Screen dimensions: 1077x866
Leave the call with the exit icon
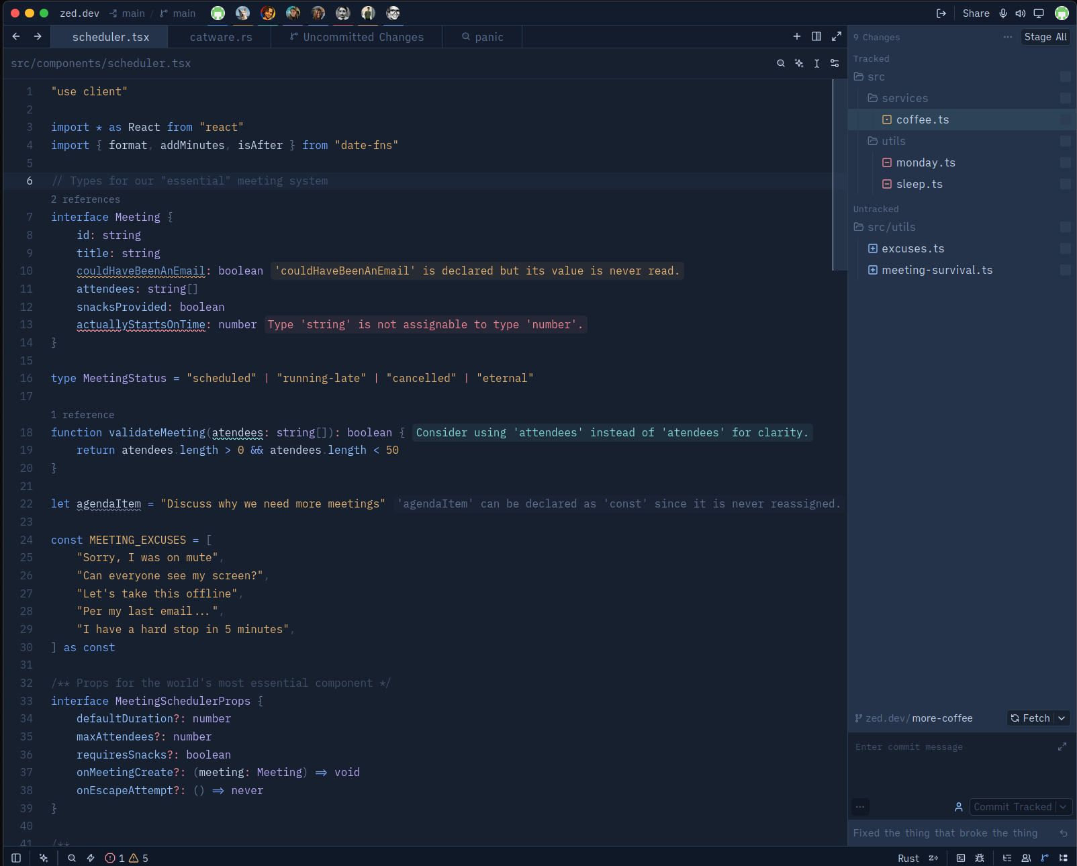click(941, 13)
